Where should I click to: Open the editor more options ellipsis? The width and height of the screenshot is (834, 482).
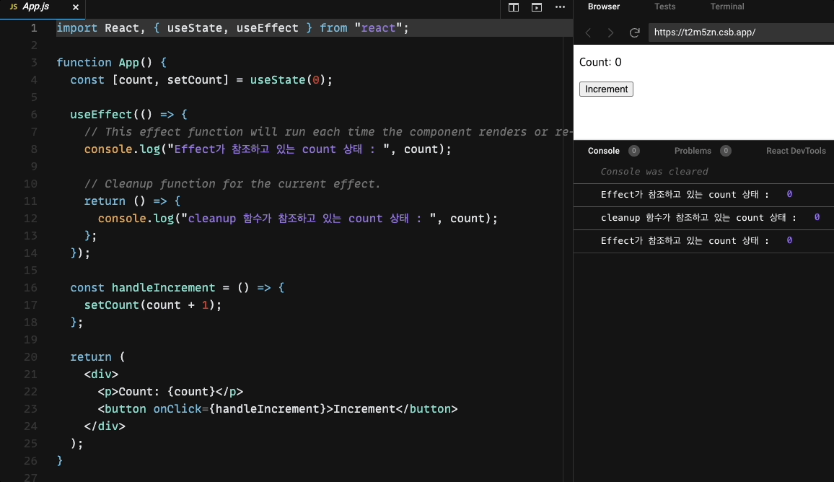click(560, 7)
